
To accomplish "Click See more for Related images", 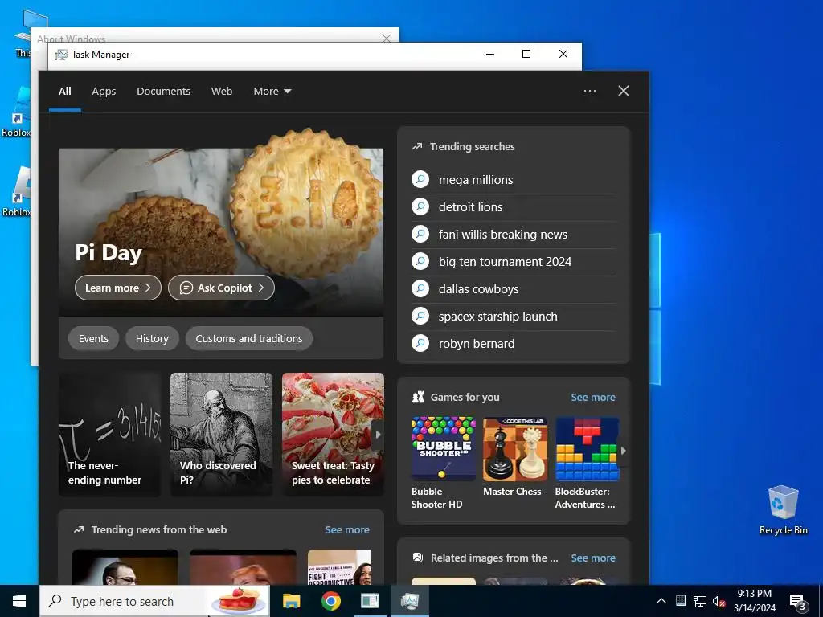I will (593, 558).
